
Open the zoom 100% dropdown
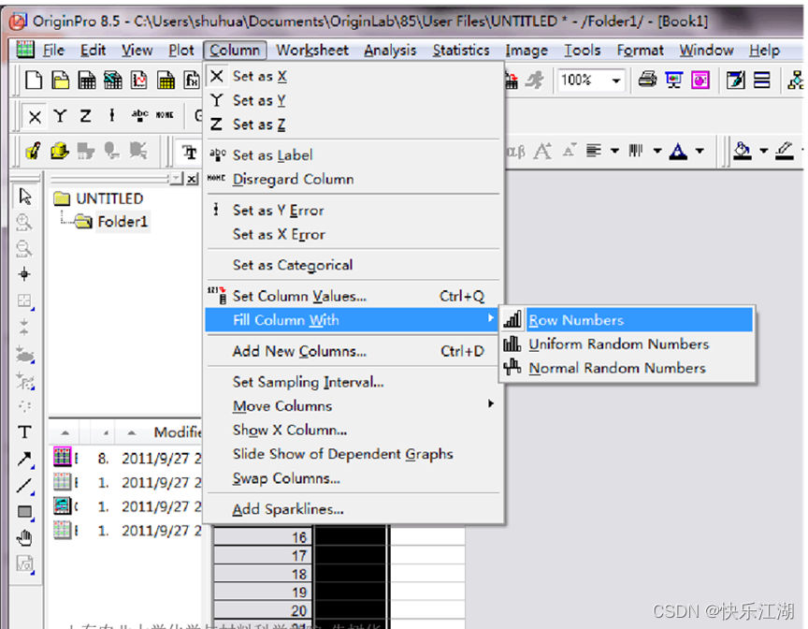tap(615, 80)
